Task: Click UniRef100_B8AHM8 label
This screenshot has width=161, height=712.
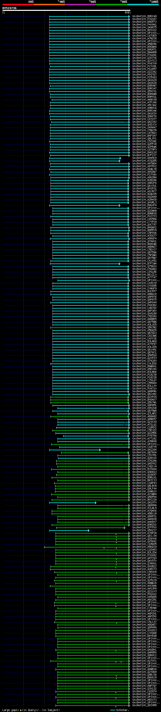Action: tap(144, 53)
